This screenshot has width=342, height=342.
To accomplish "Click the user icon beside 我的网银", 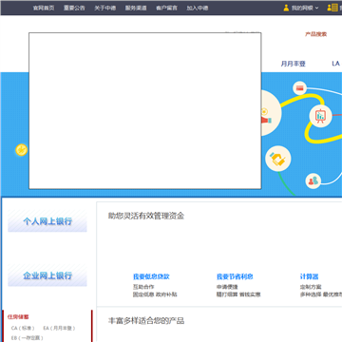I will pyautogui.click(x=286, y=8).
